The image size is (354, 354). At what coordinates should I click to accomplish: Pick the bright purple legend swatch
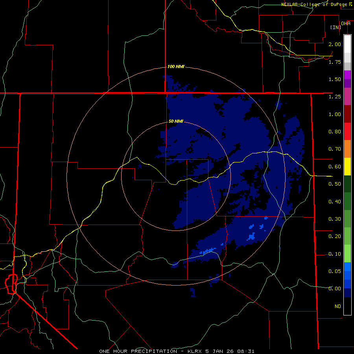(x=347, y=75)
